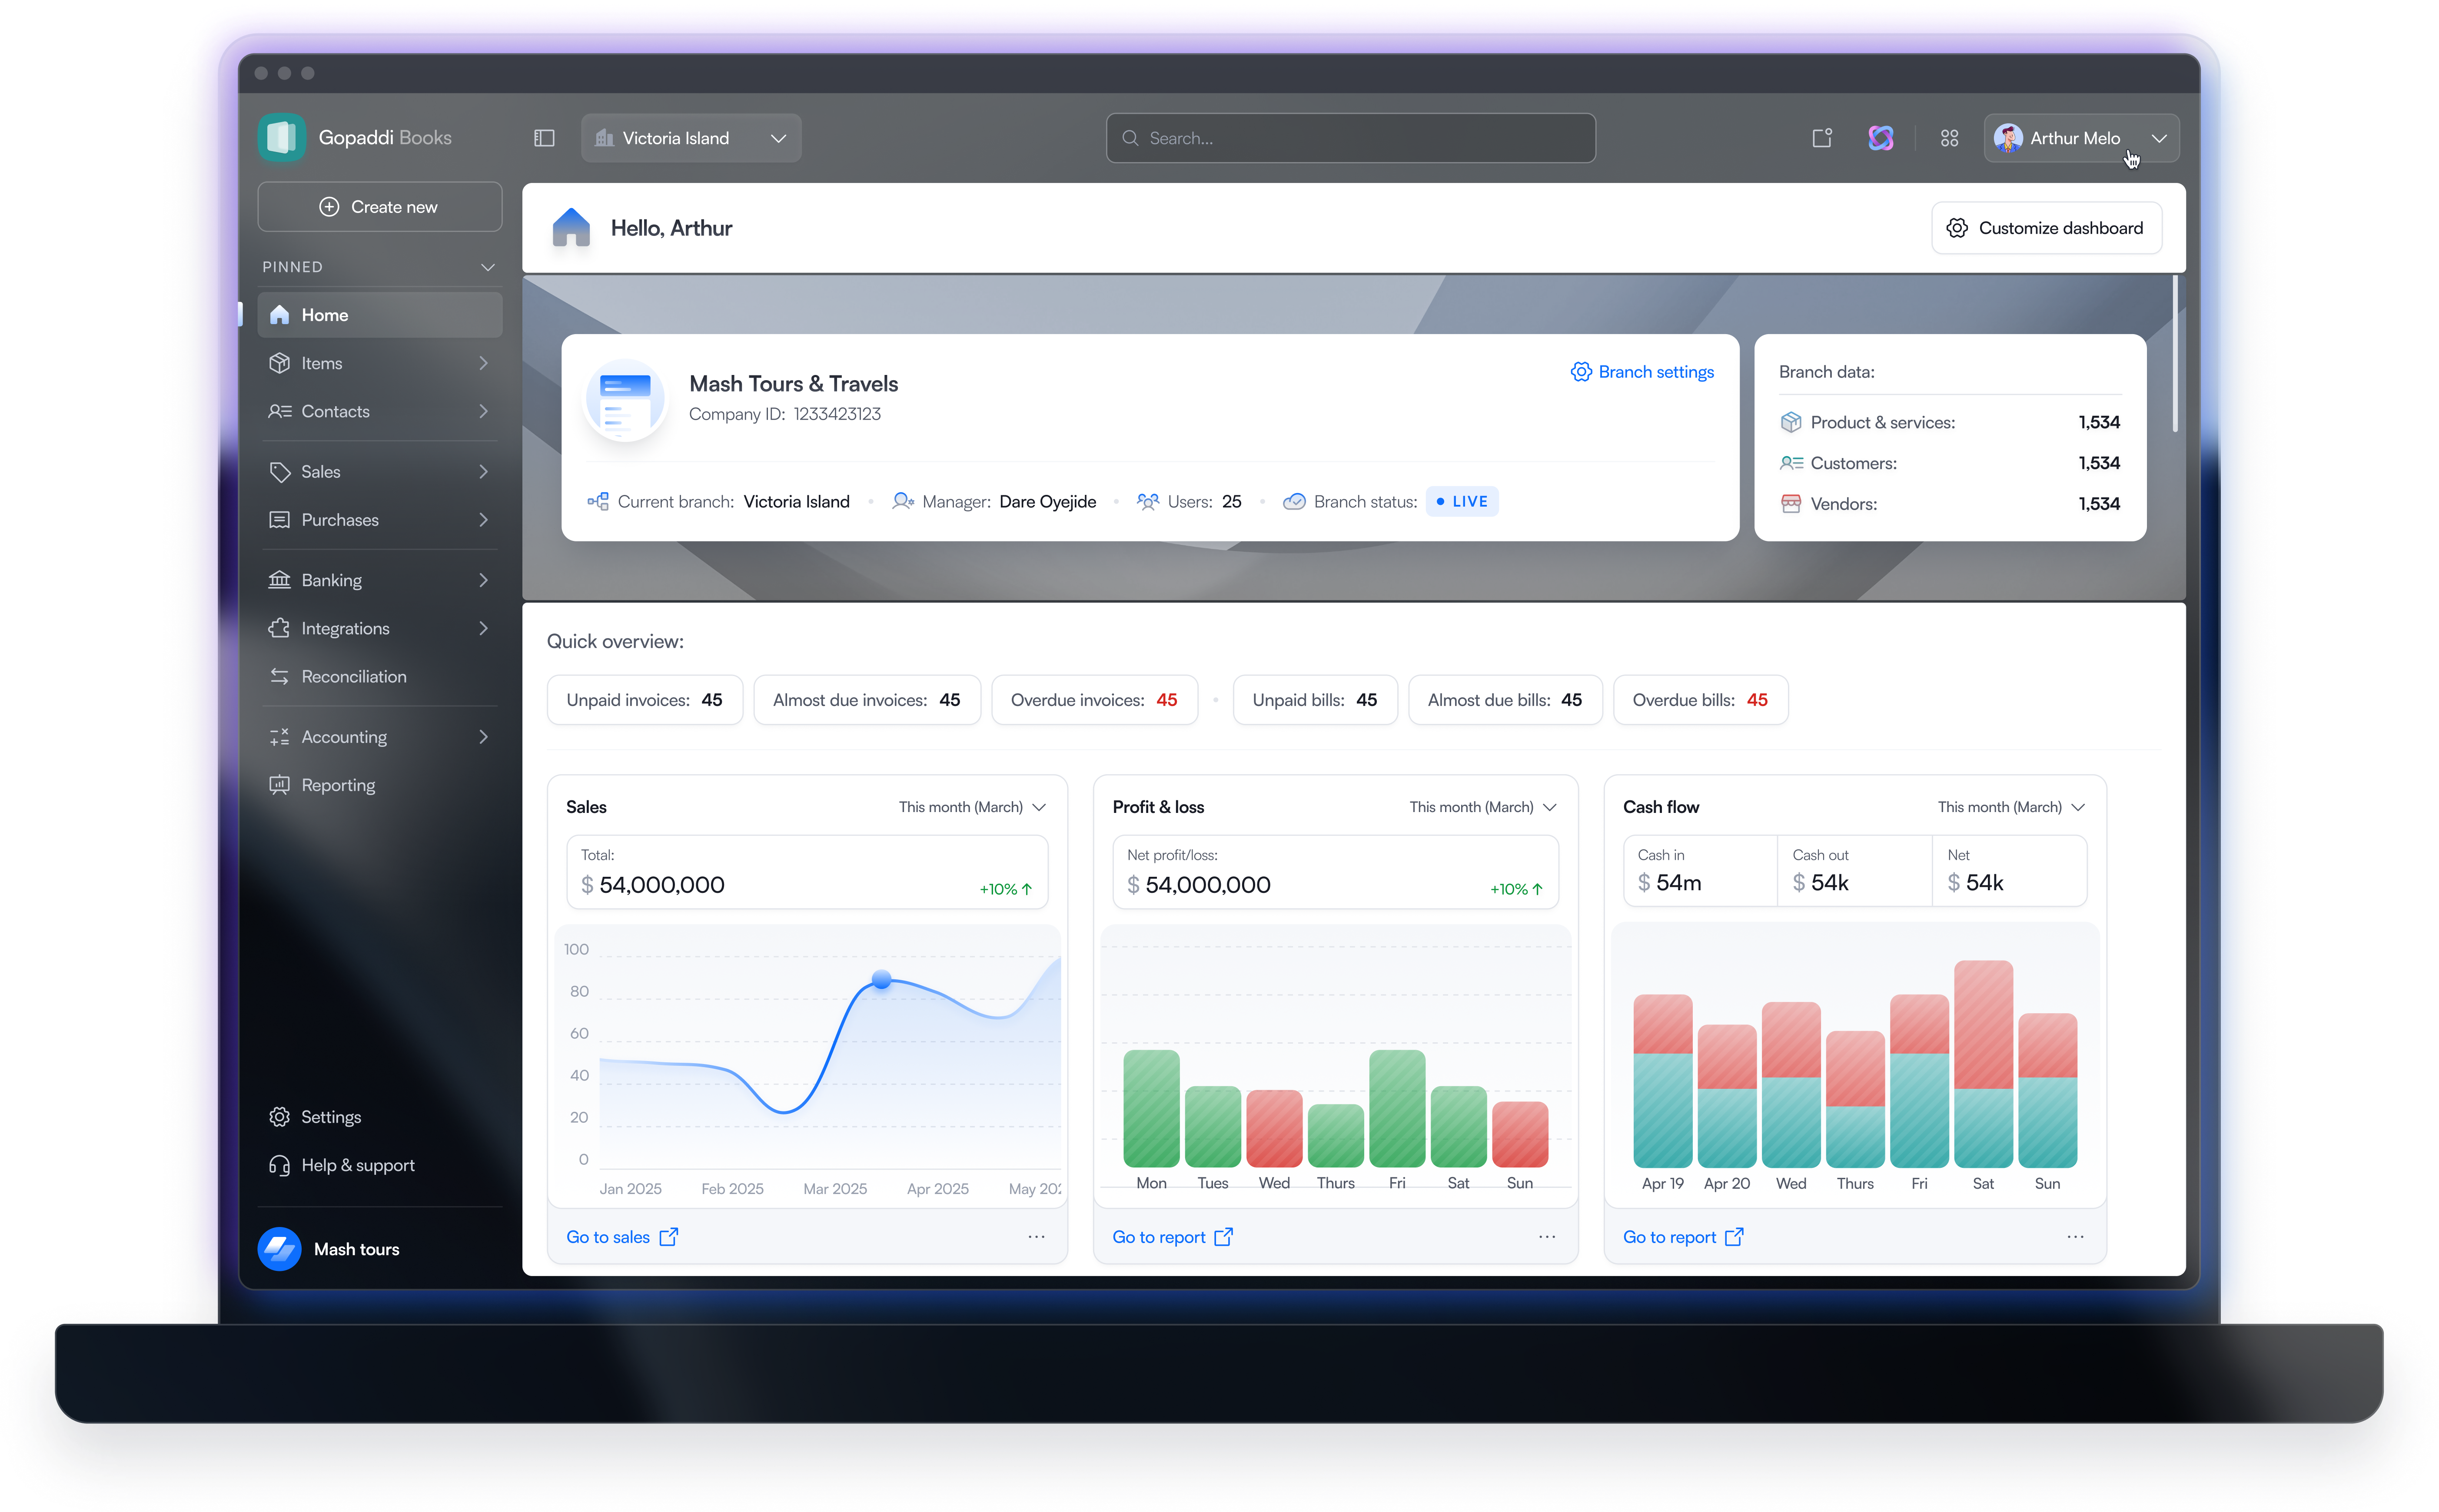Click the Current branch icon
2439x1512 pixels.
tap(598, 501)
